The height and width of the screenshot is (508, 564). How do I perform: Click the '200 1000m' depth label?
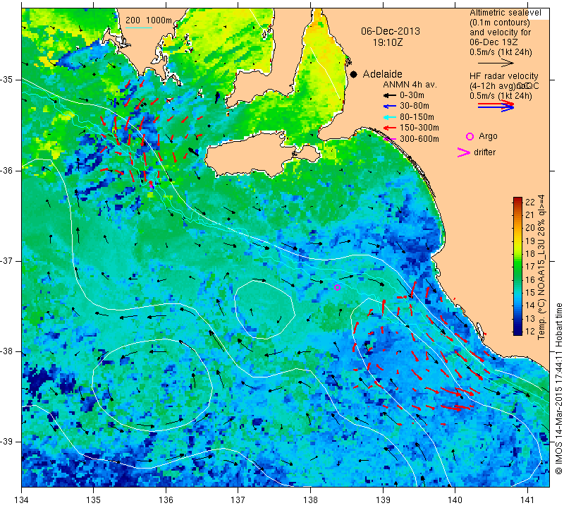149,20
